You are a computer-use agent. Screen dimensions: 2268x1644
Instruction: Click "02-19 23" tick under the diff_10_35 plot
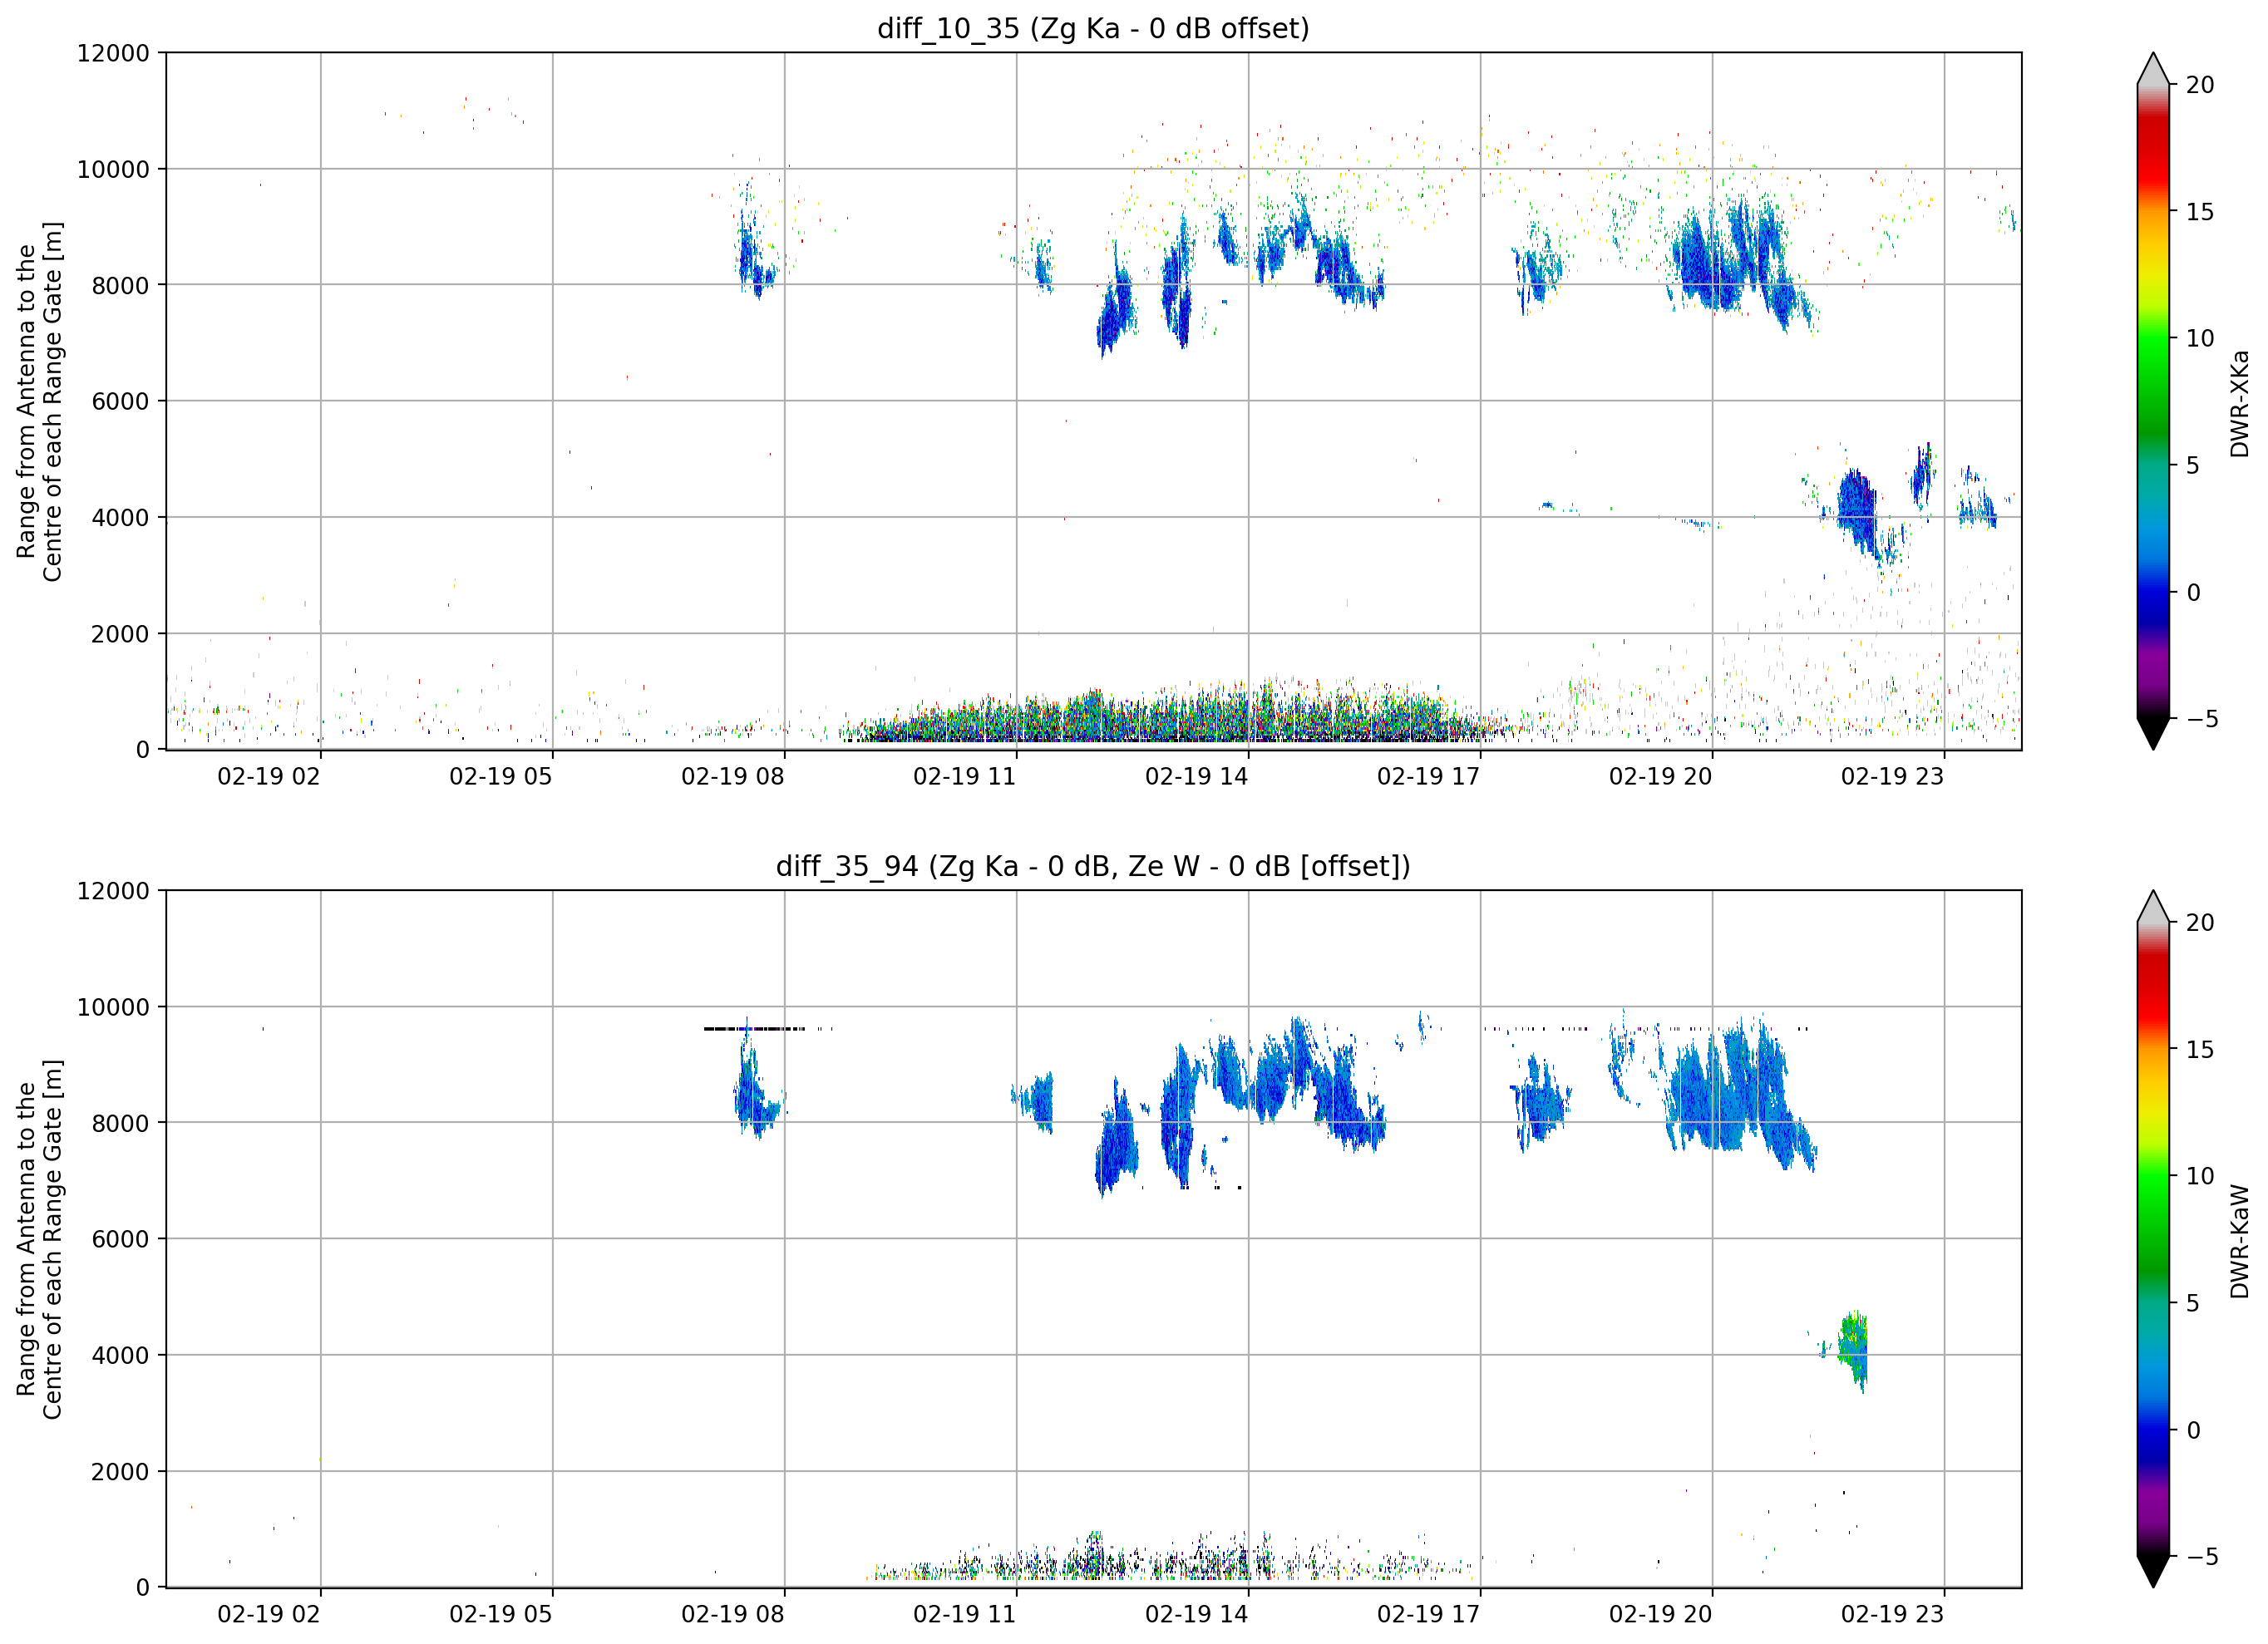click(x=1893, y=777)
